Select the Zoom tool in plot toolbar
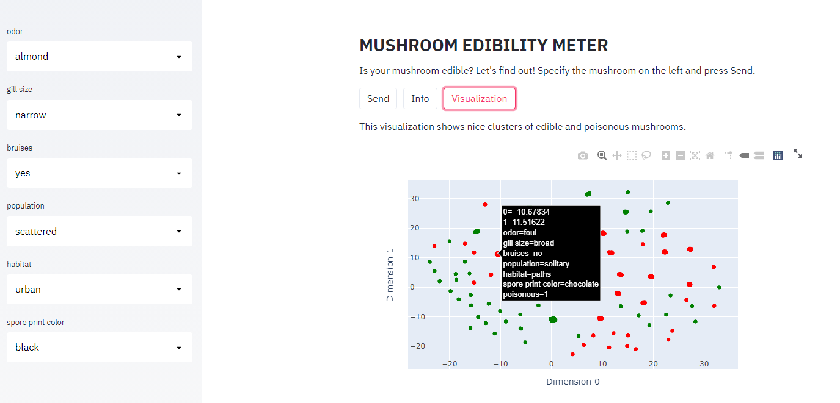 602,155
